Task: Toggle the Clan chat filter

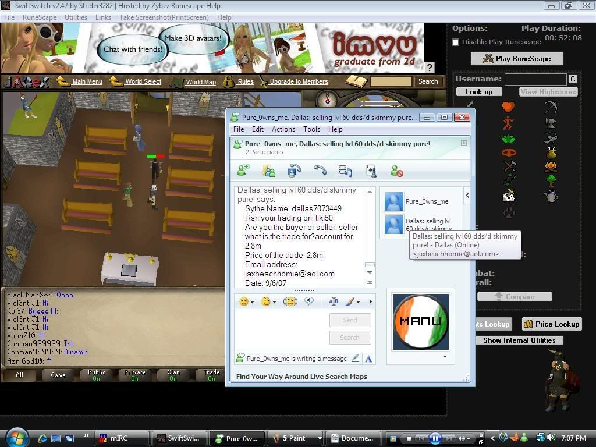Action: tap(173, 375)
